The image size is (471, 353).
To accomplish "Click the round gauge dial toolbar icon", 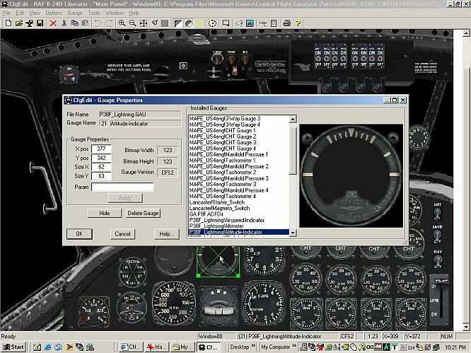I will pyautogui.click(x=212, y=23).
